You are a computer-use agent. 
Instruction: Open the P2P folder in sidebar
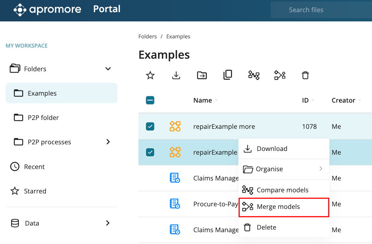point(43,118)
